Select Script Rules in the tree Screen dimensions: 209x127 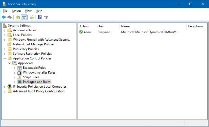tap(31, 77)
